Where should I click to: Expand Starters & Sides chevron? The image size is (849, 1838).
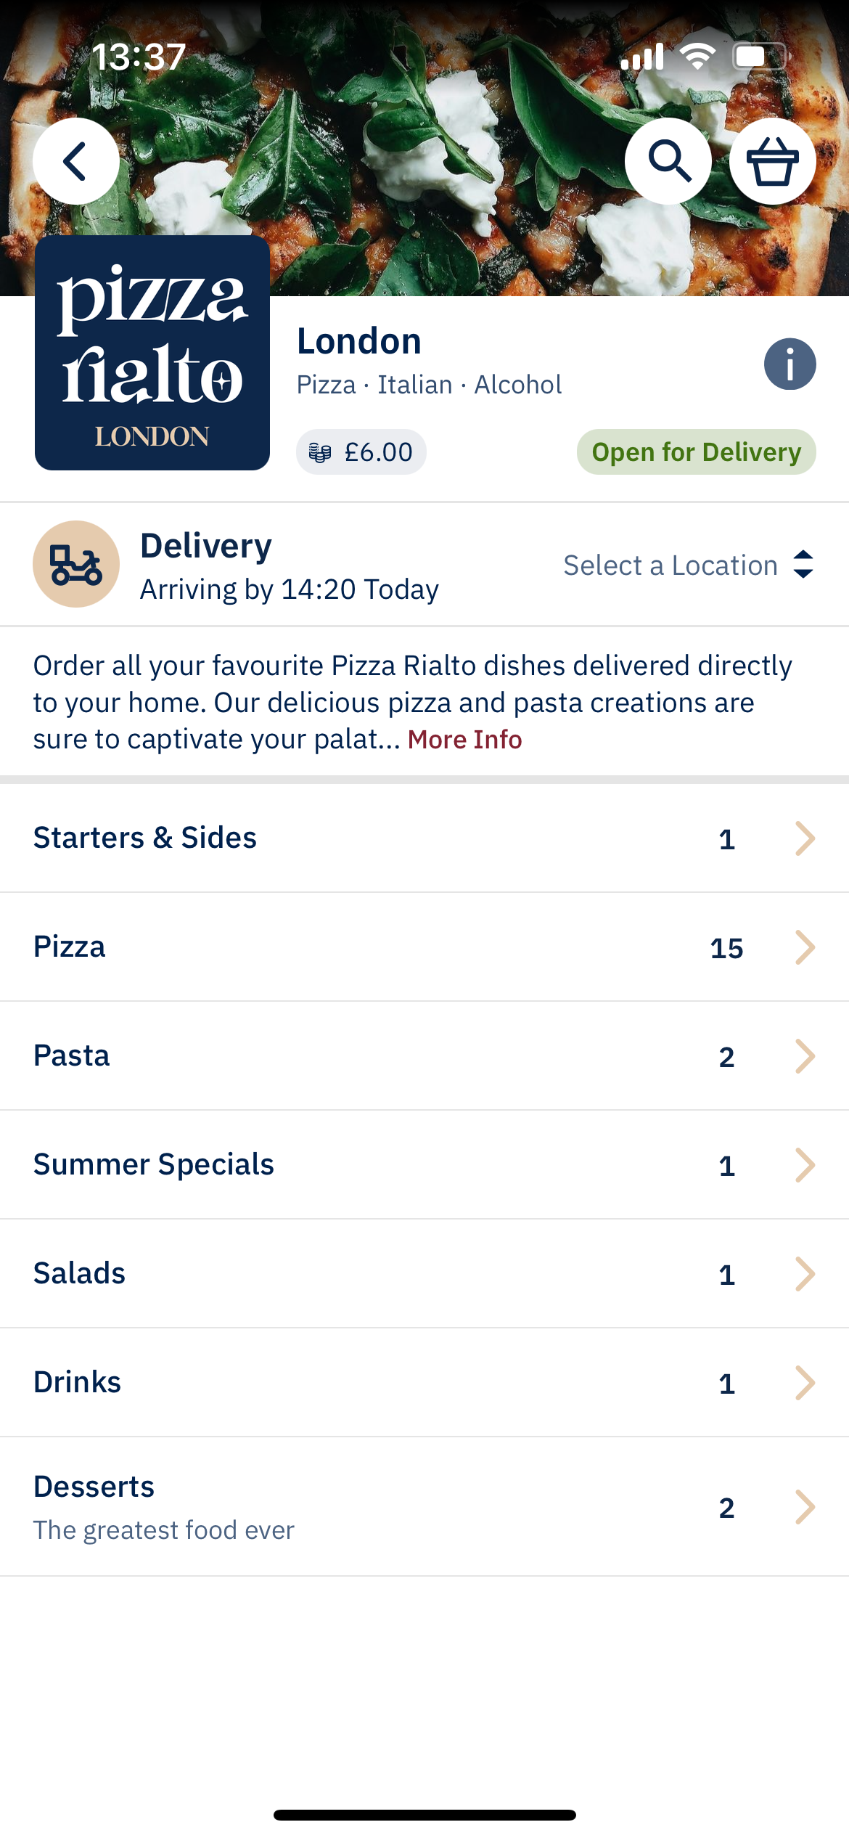(x=805, y=838)
